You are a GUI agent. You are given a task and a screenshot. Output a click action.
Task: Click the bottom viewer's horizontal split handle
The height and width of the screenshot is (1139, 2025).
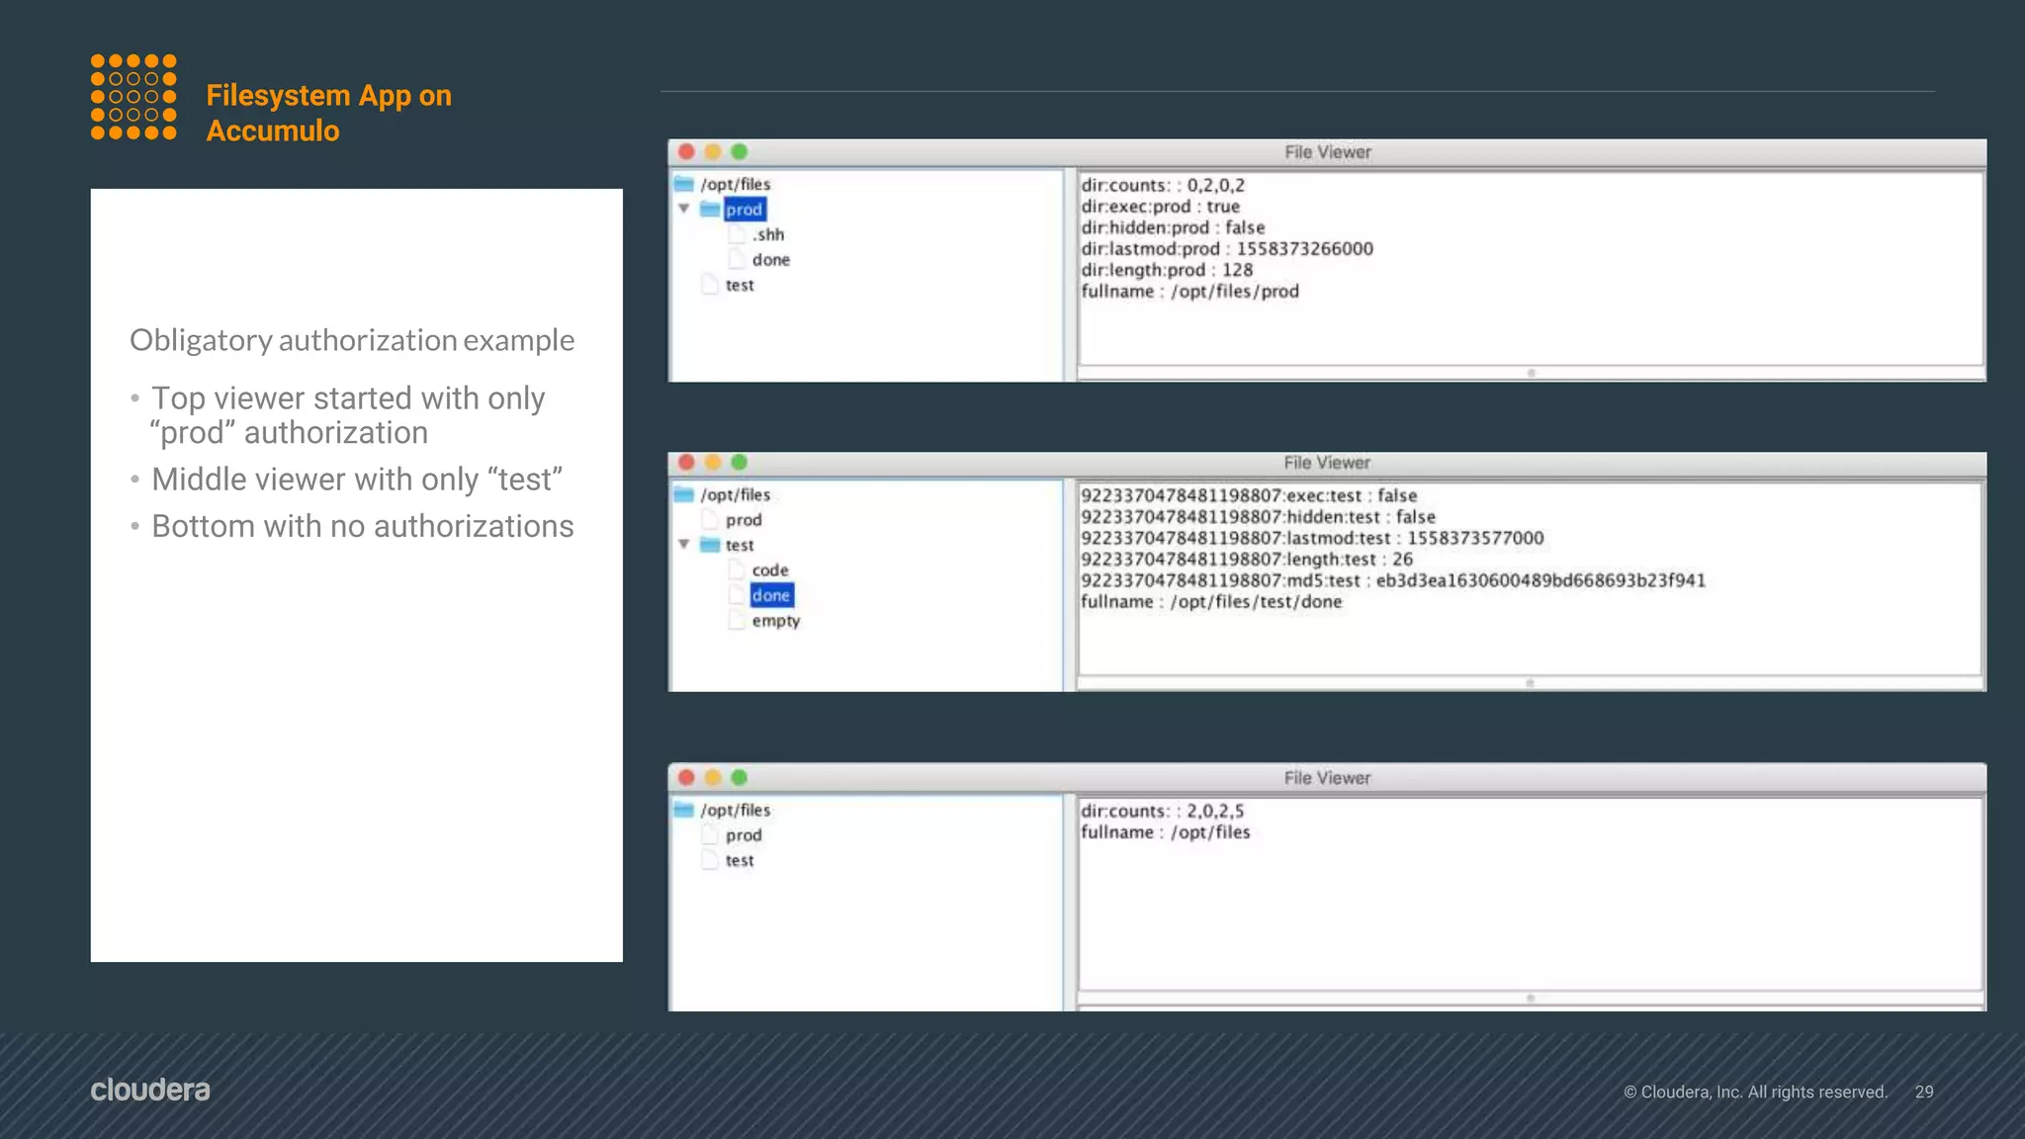(1531, 999)
